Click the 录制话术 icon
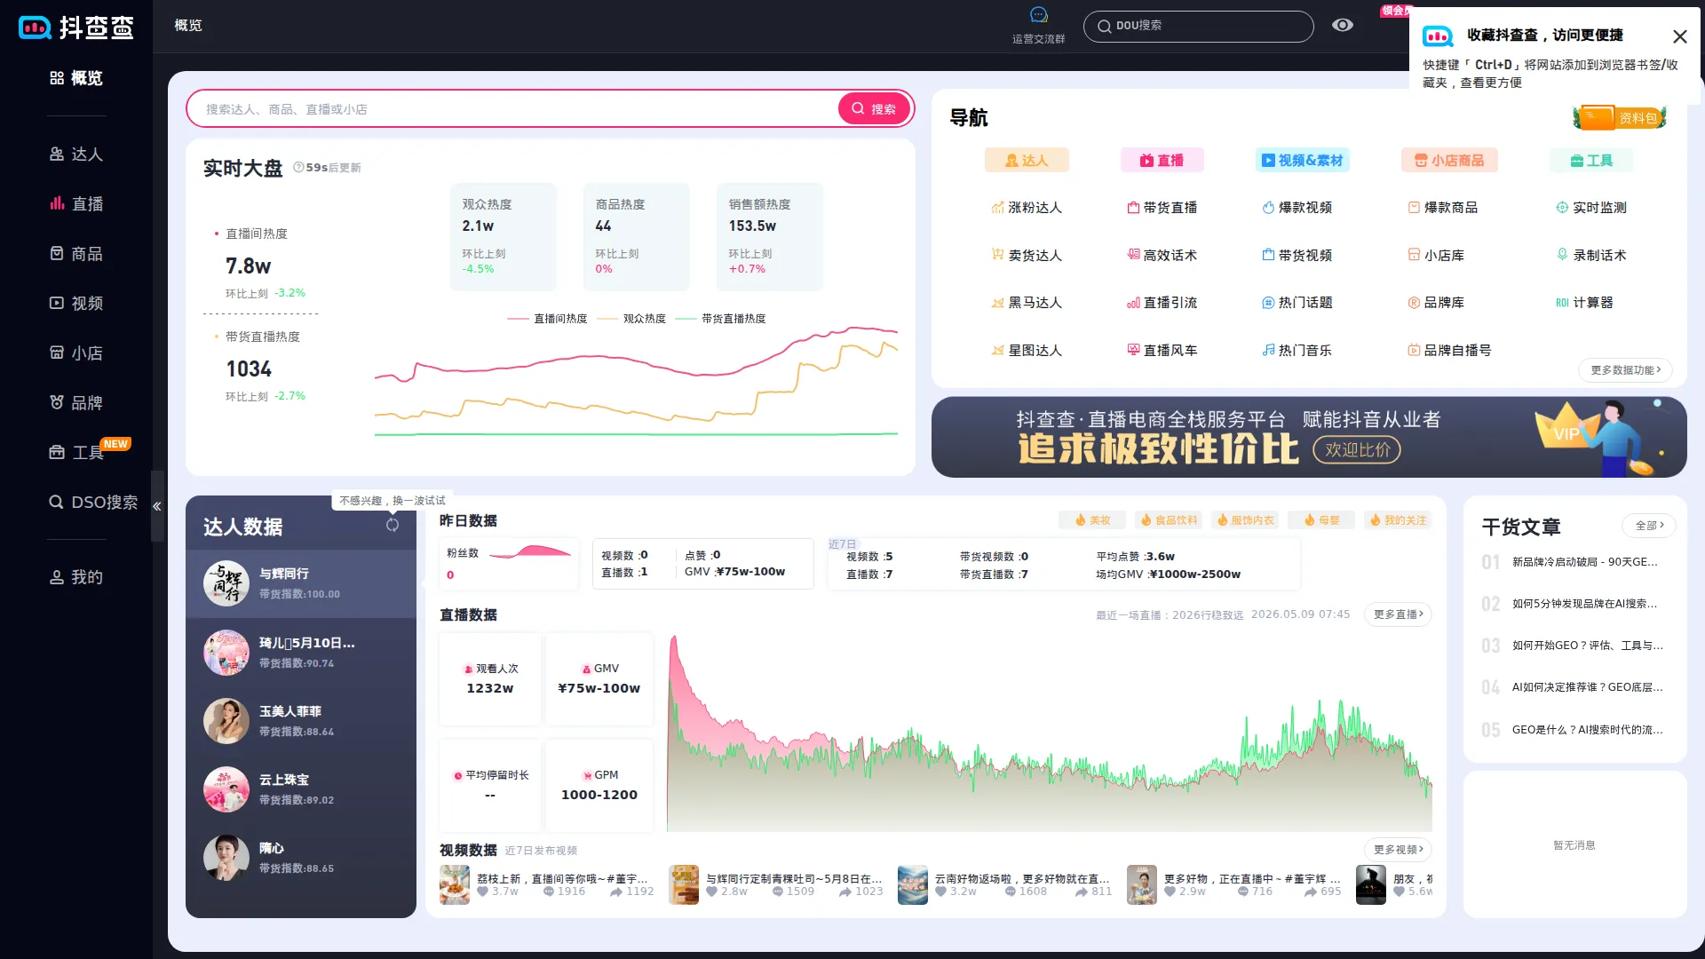1705x959 pixels. click(1562, 256)
